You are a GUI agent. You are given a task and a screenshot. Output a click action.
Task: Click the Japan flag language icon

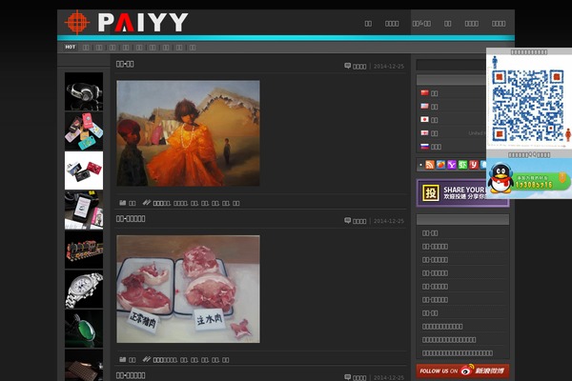pos(424,120)
